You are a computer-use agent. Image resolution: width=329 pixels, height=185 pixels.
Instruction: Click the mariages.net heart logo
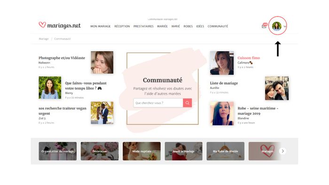tap(60, 25)
